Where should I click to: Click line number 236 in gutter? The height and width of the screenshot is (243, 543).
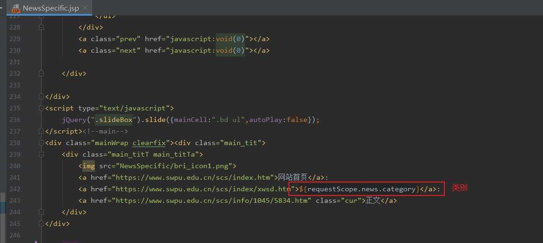pos(14,120)
